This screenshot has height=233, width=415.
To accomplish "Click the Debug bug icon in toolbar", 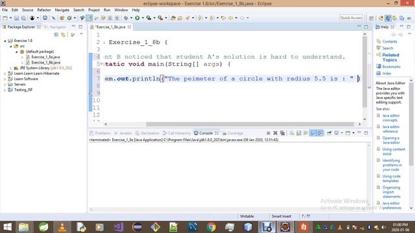I will 126,18.
